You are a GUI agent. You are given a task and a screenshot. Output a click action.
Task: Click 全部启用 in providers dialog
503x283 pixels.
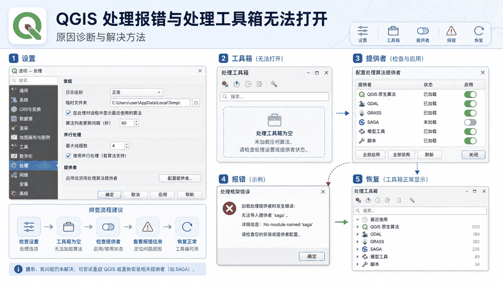click(x=371, y=155)
